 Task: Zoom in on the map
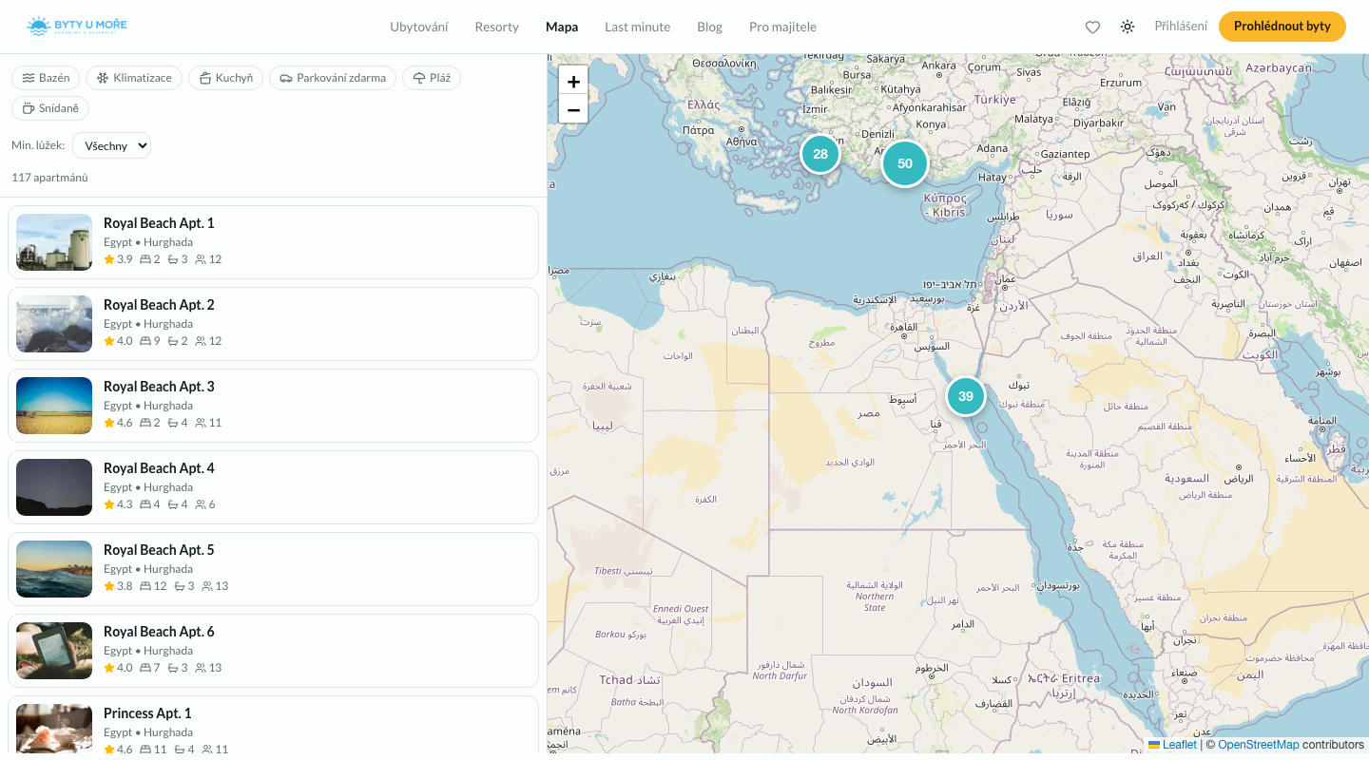click(573, 81)
